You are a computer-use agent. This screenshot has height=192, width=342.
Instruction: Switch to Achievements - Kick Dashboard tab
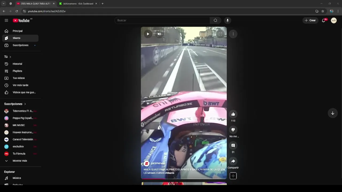coord(78,4)
